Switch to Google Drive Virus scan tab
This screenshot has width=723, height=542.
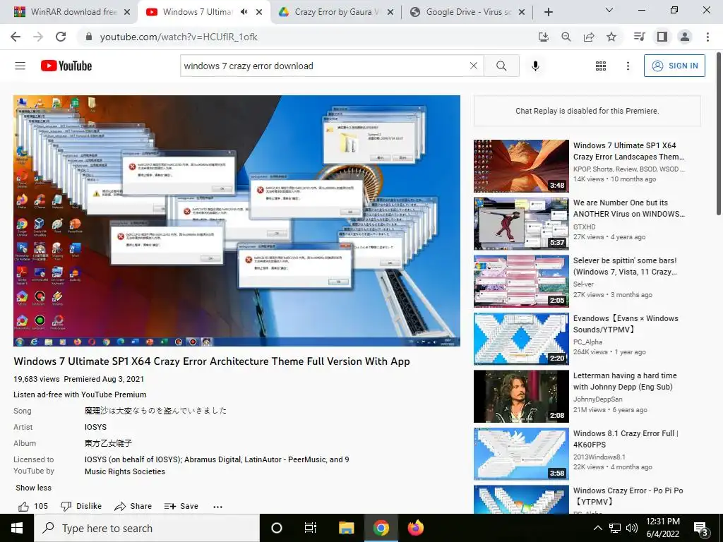click(467, 12)
